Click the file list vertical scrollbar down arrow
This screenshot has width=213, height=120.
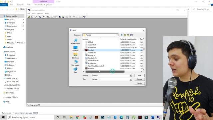(x=143, y=69)
